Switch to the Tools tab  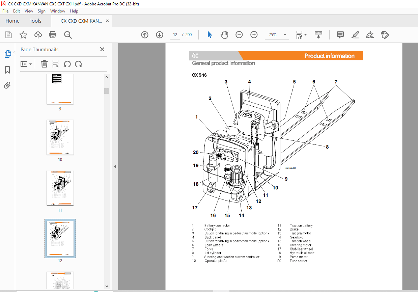tap(35, 21)
